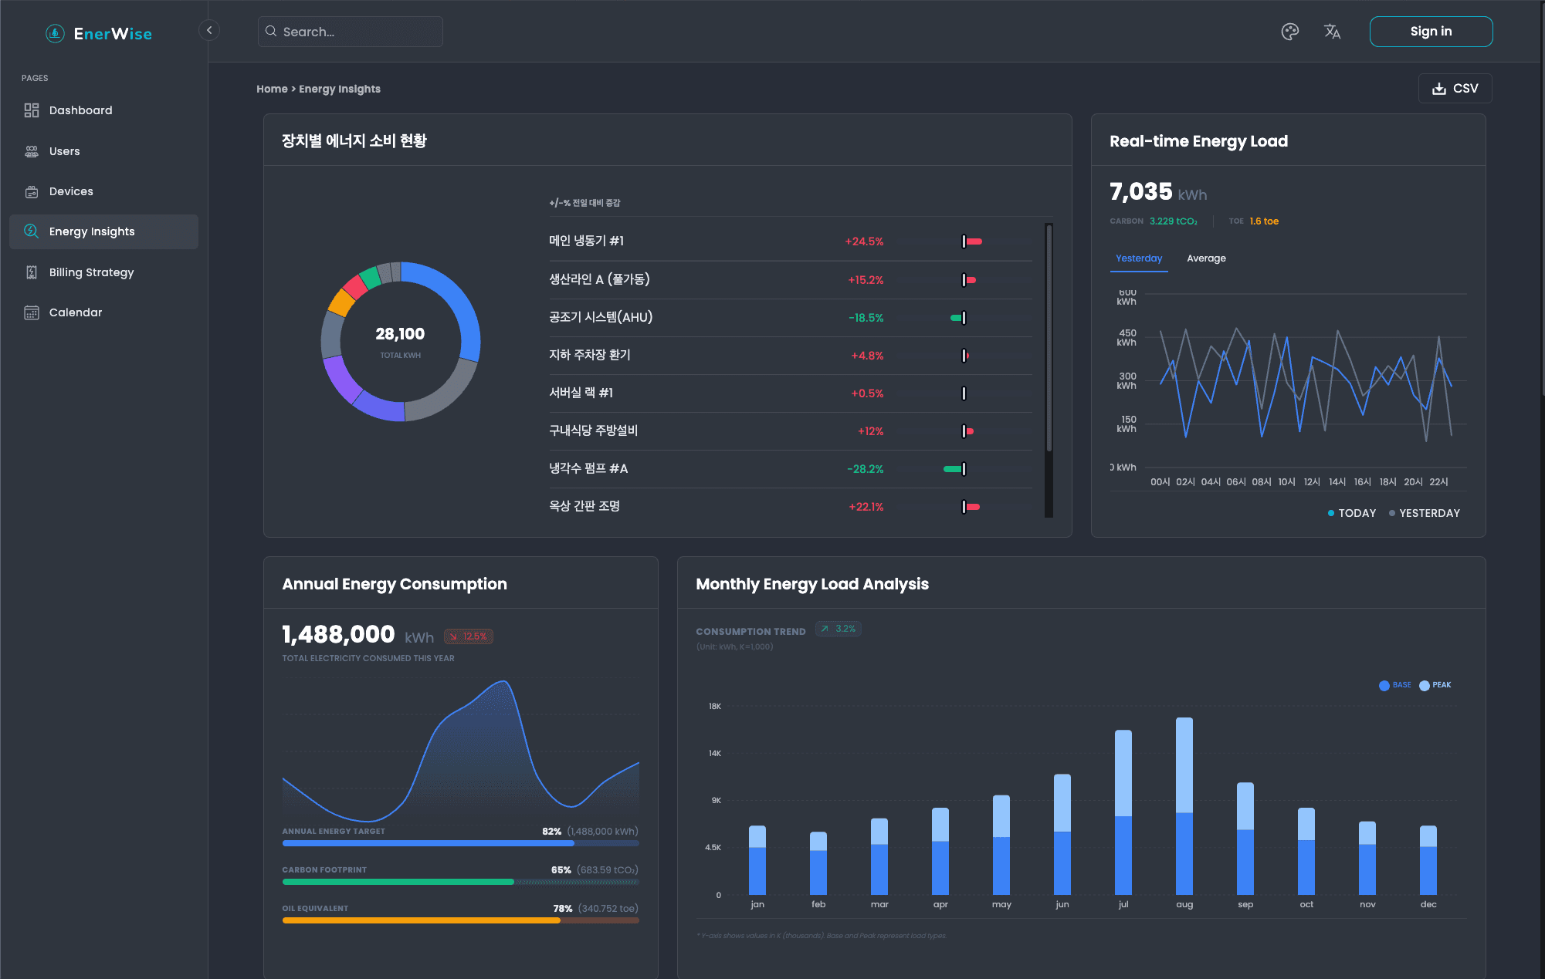This screenshot has width=1545, height=979.
Task: Click the device list scrollbar
Action: pos(1049,339)
